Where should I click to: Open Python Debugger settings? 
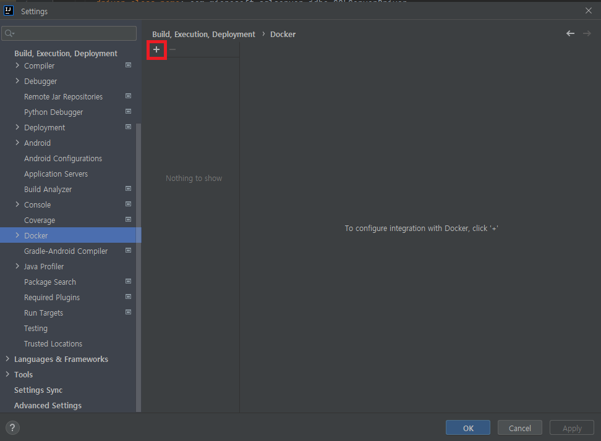53,112
